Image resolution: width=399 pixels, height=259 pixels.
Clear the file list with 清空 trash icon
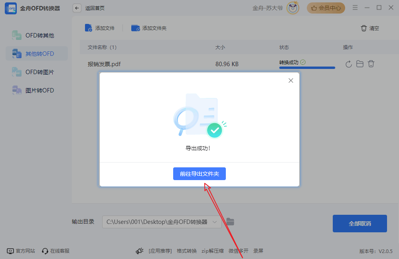tap(363, 28)
